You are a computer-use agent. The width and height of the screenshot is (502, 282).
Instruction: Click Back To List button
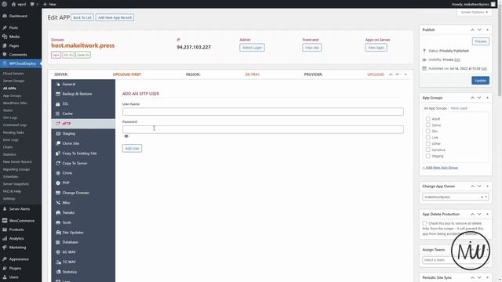[82, 17]
